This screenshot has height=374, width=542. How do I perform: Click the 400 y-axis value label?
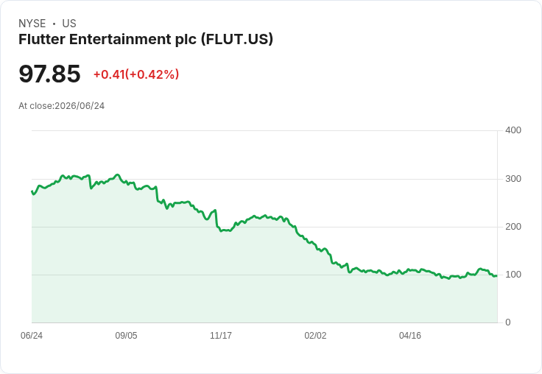513,130
